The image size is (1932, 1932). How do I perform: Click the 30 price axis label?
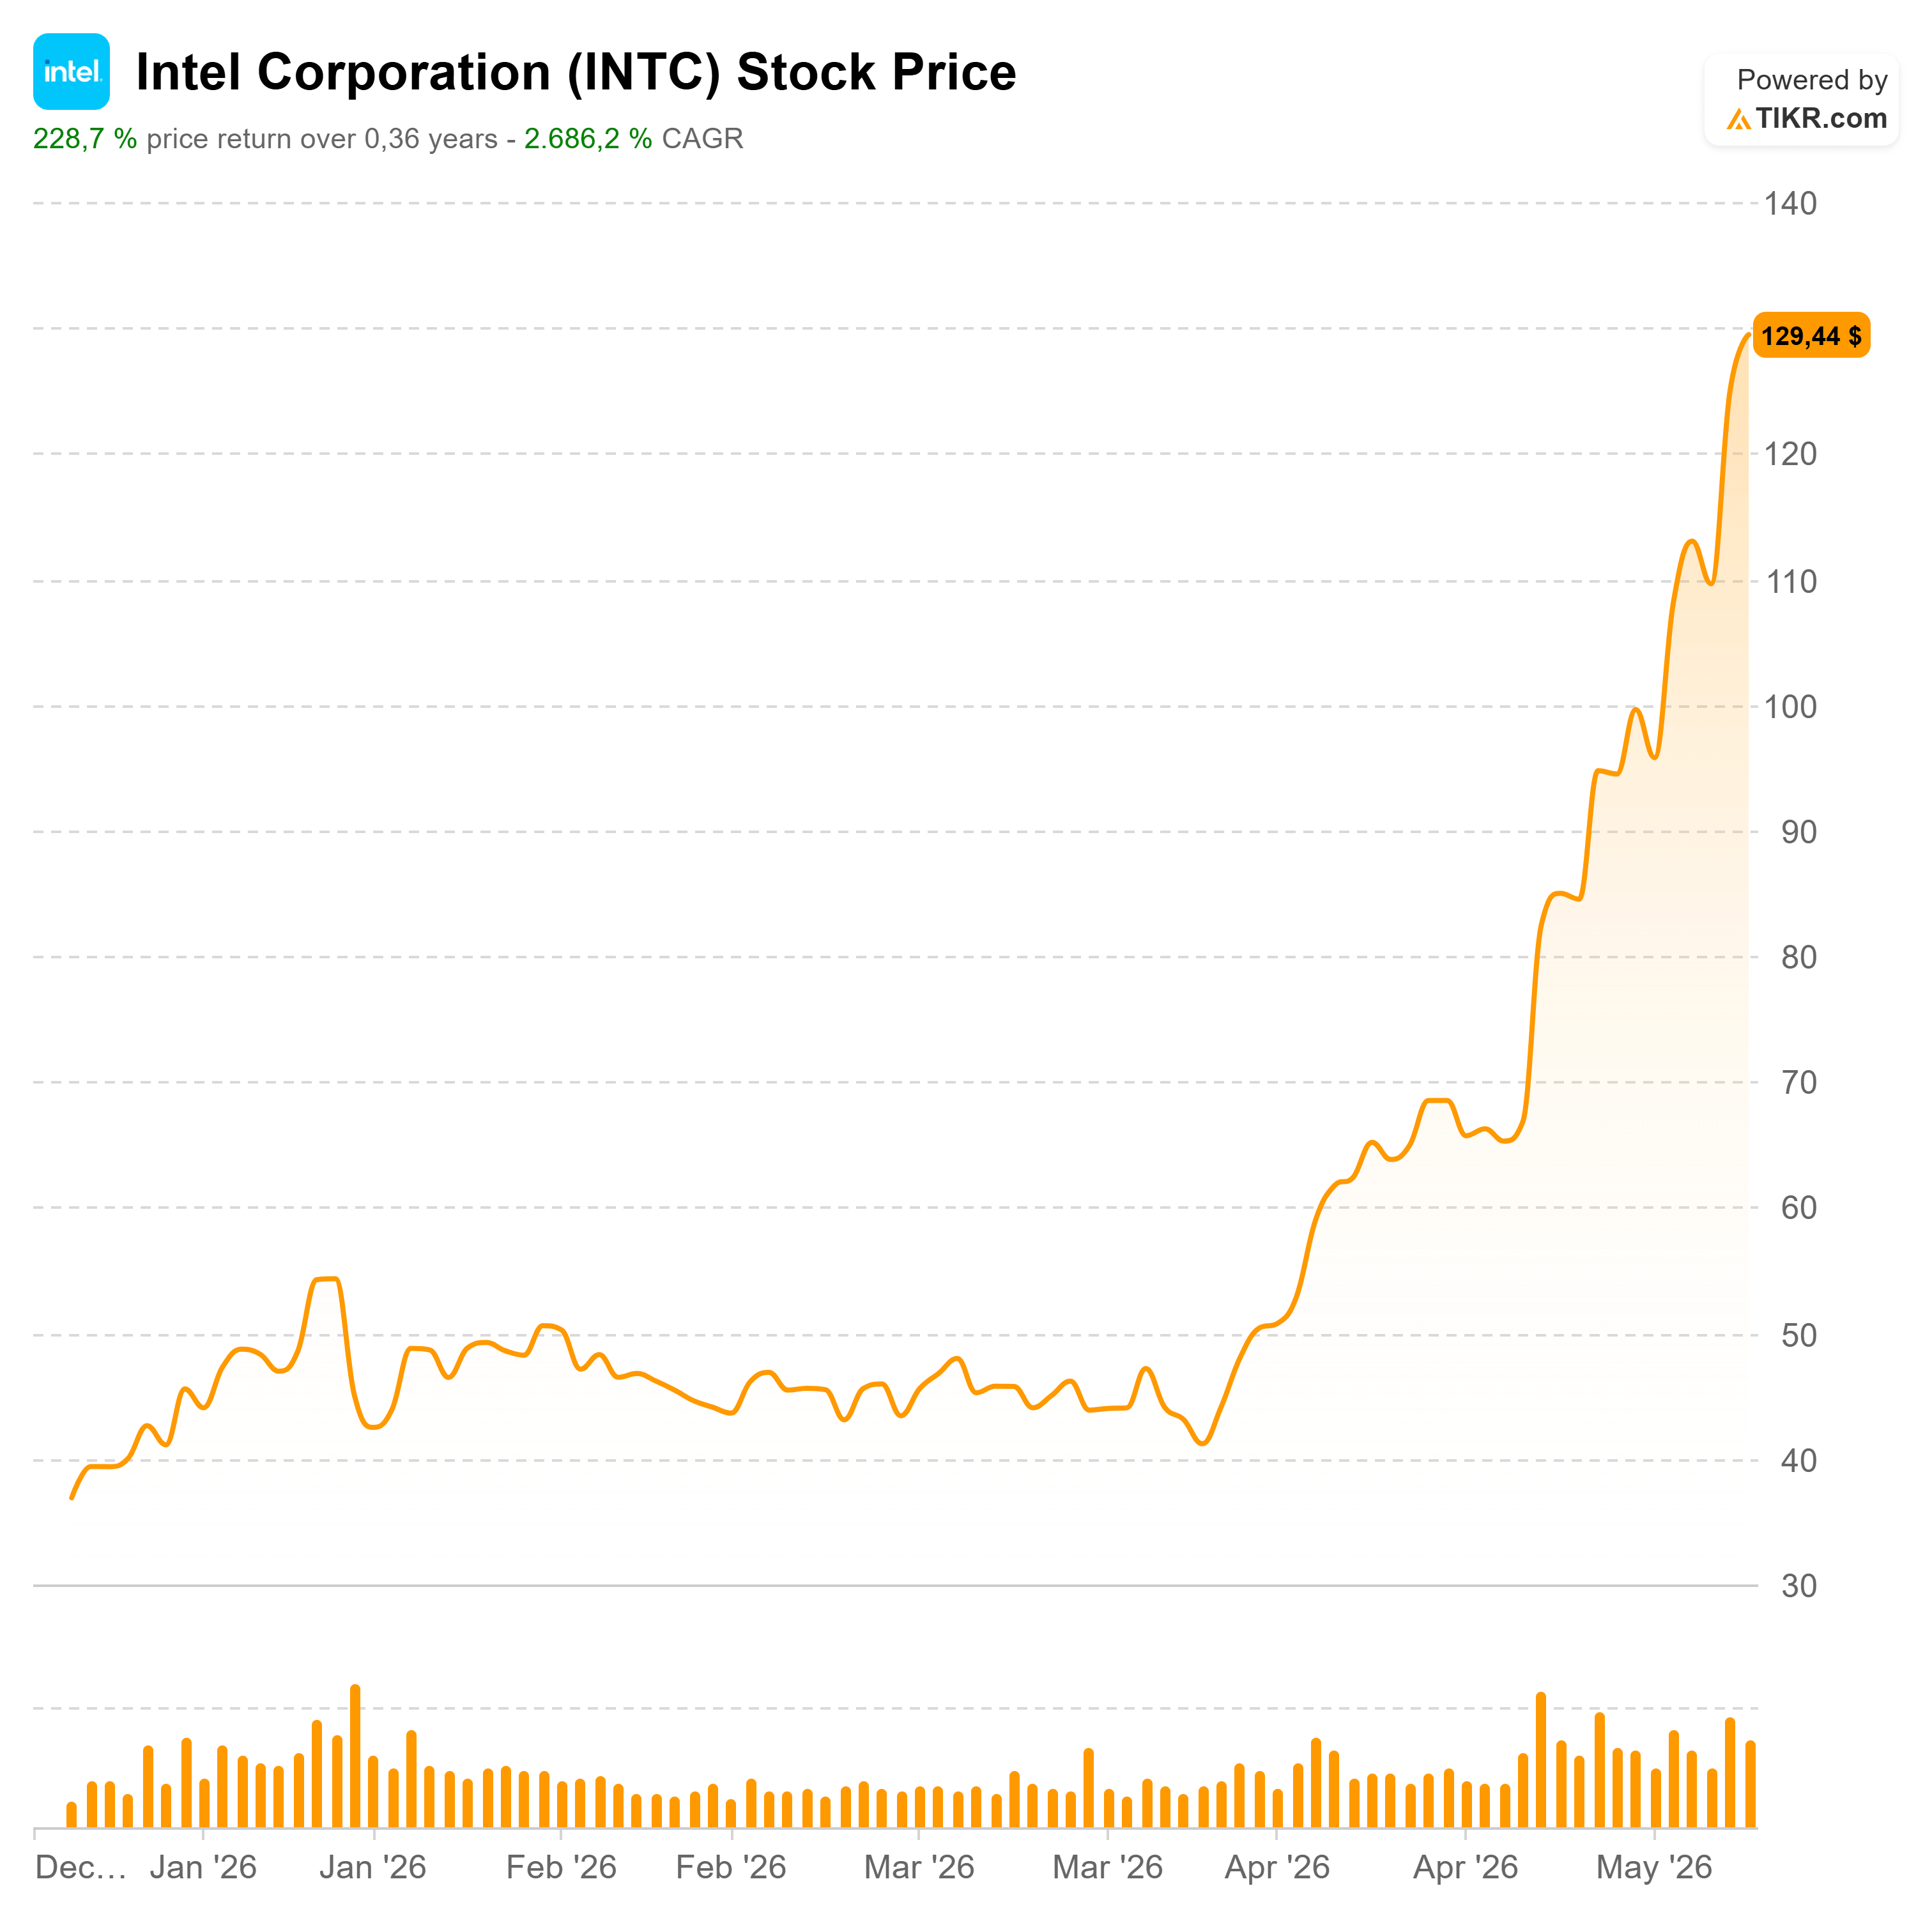pos(1799,1586)
